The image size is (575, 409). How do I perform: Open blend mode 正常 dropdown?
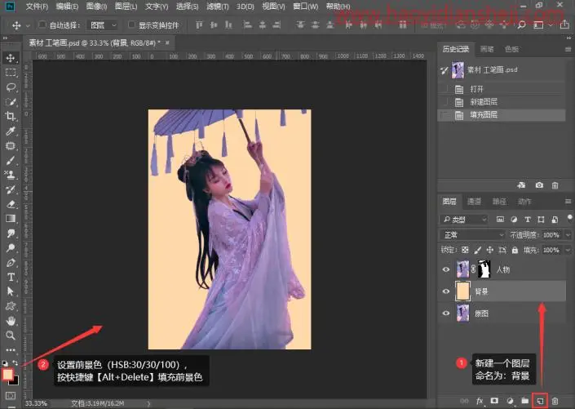[472, 234]
